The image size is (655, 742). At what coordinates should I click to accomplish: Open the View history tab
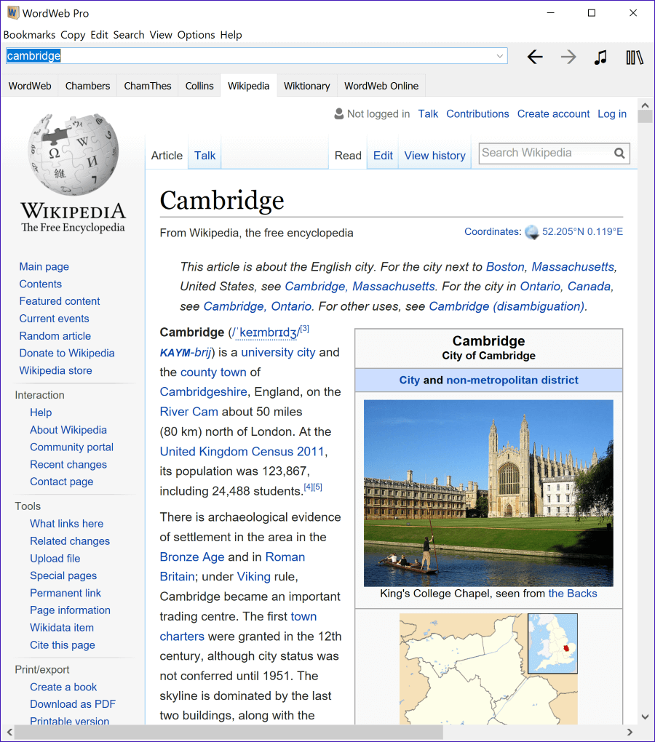(x=434, y=156)
